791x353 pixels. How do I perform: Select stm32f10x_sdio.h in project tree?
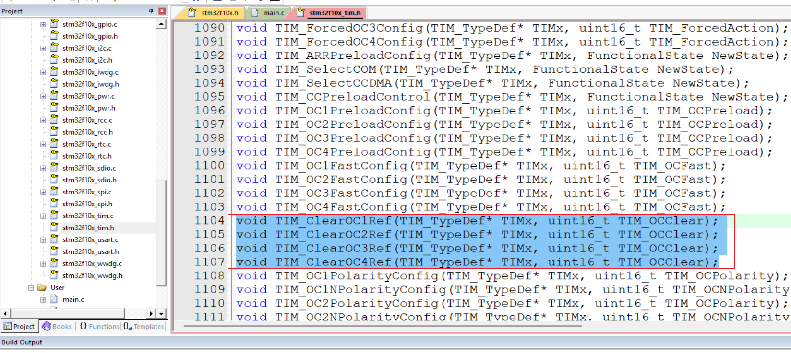click(x=89, y=180)
